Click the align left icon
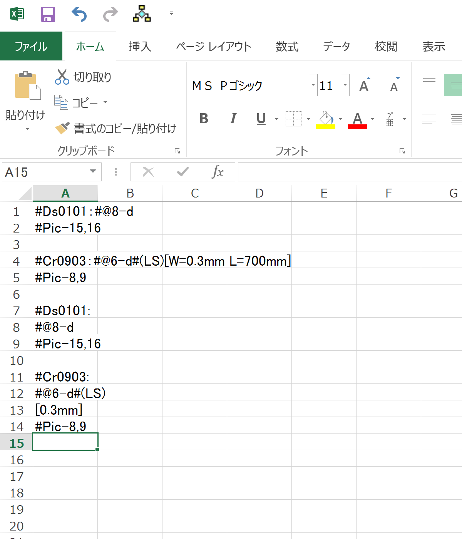 429,119
